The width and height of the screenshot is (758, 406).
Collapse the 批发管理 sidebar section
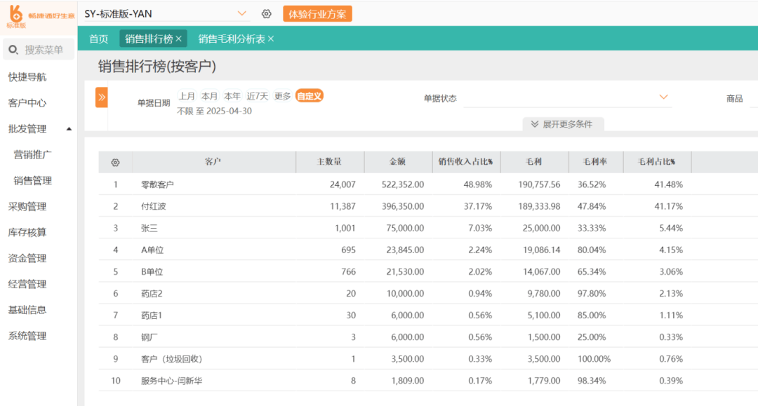pos(69,128)
